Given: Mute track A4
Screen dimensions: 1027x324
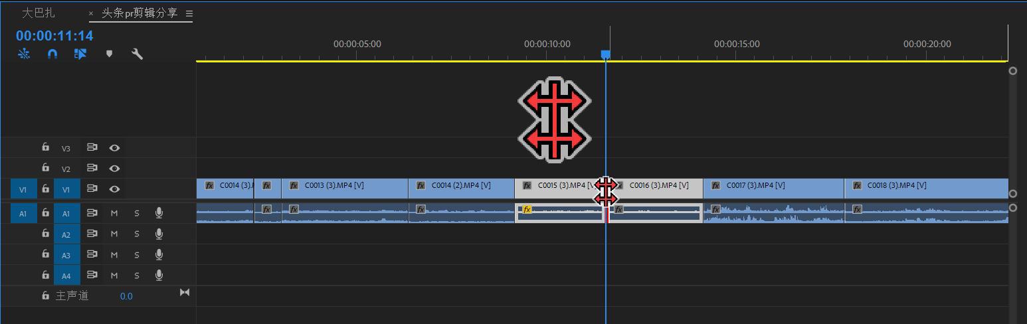Looking at the screenshot, I should click(x=114, y=275).
